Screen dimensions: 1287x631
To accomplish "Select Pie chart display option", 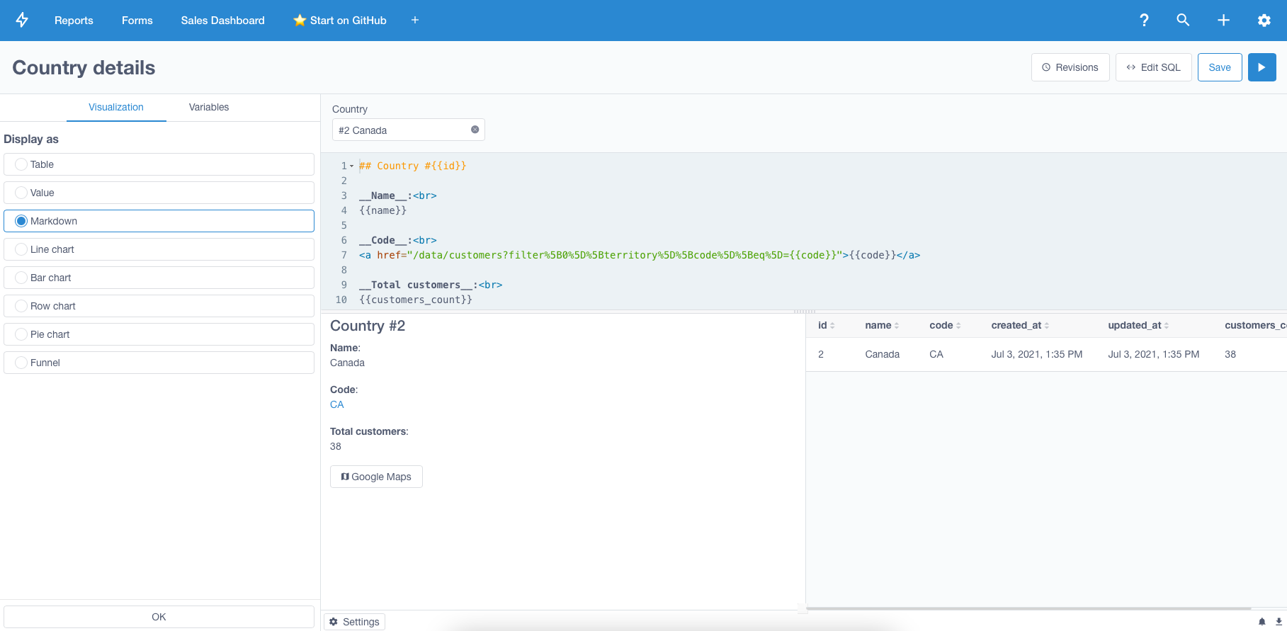I will coord(159,334).
